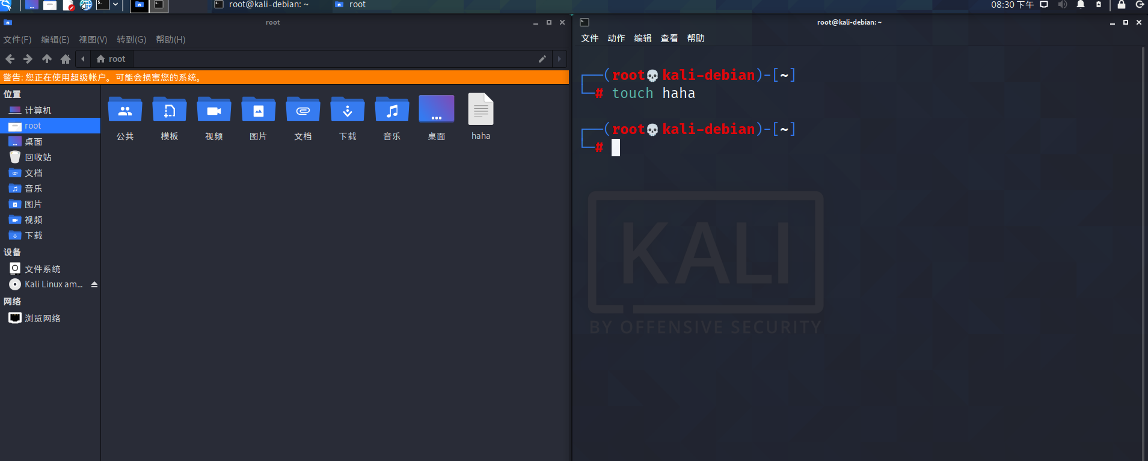Go to home folder toolbar icon
This screenshot has width=1148, height=461.
point(66,59)
